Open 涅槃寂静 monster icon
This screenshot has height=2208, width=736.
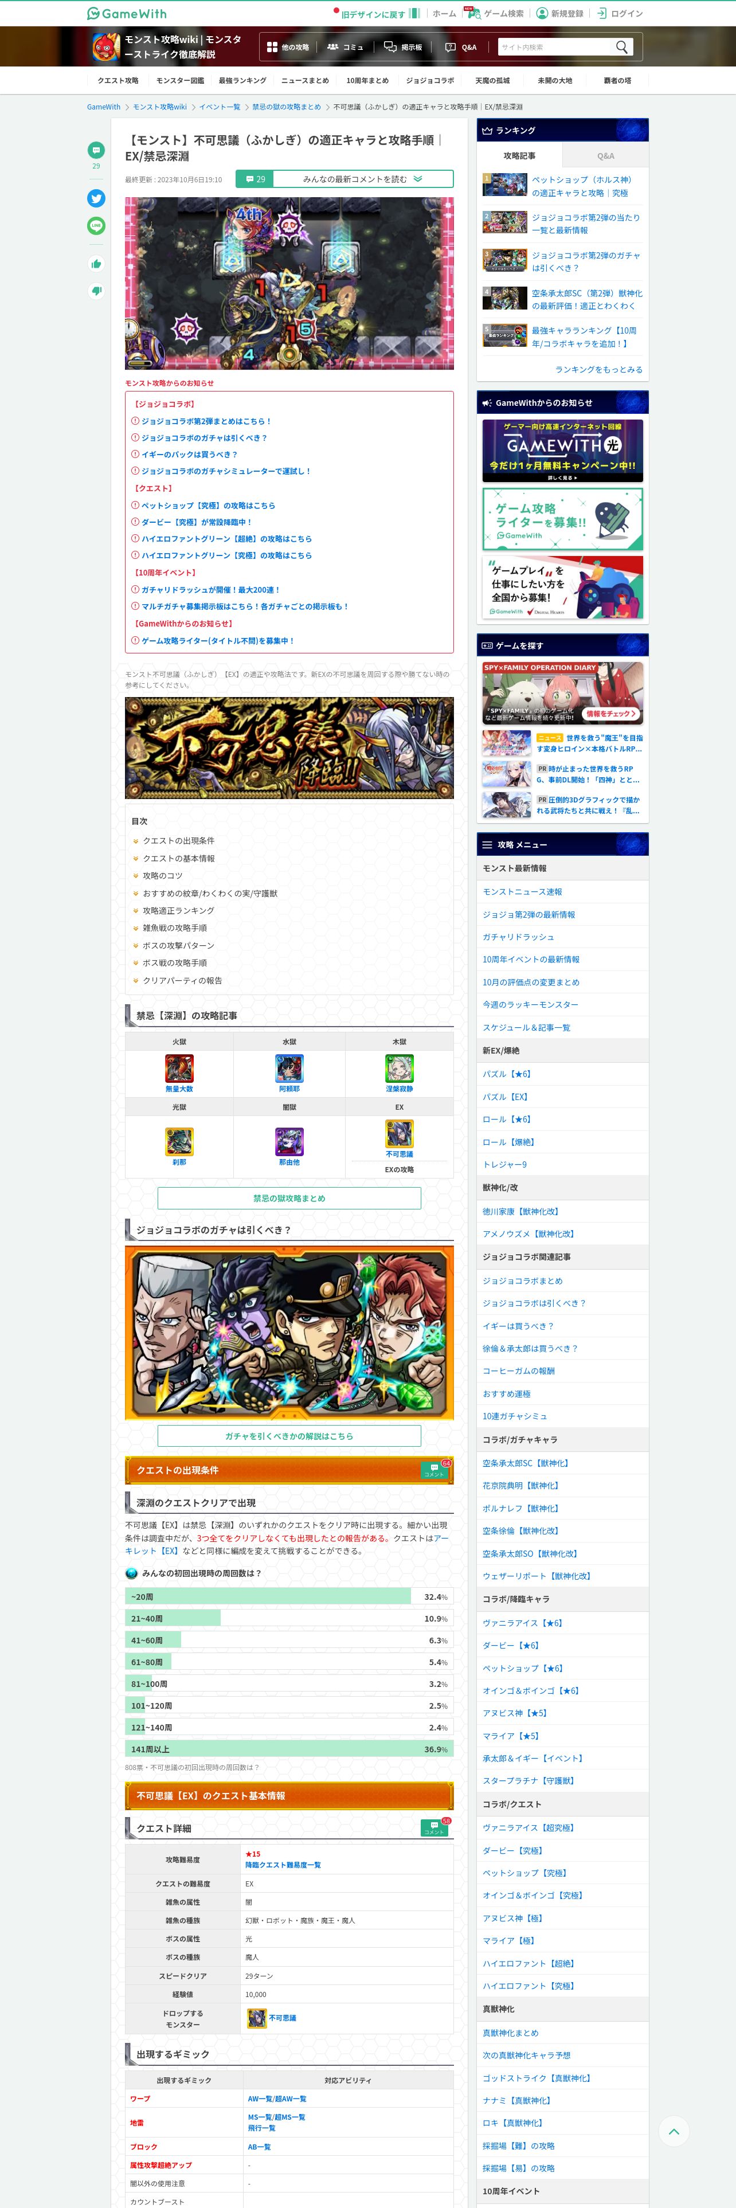click(400, 1068)
